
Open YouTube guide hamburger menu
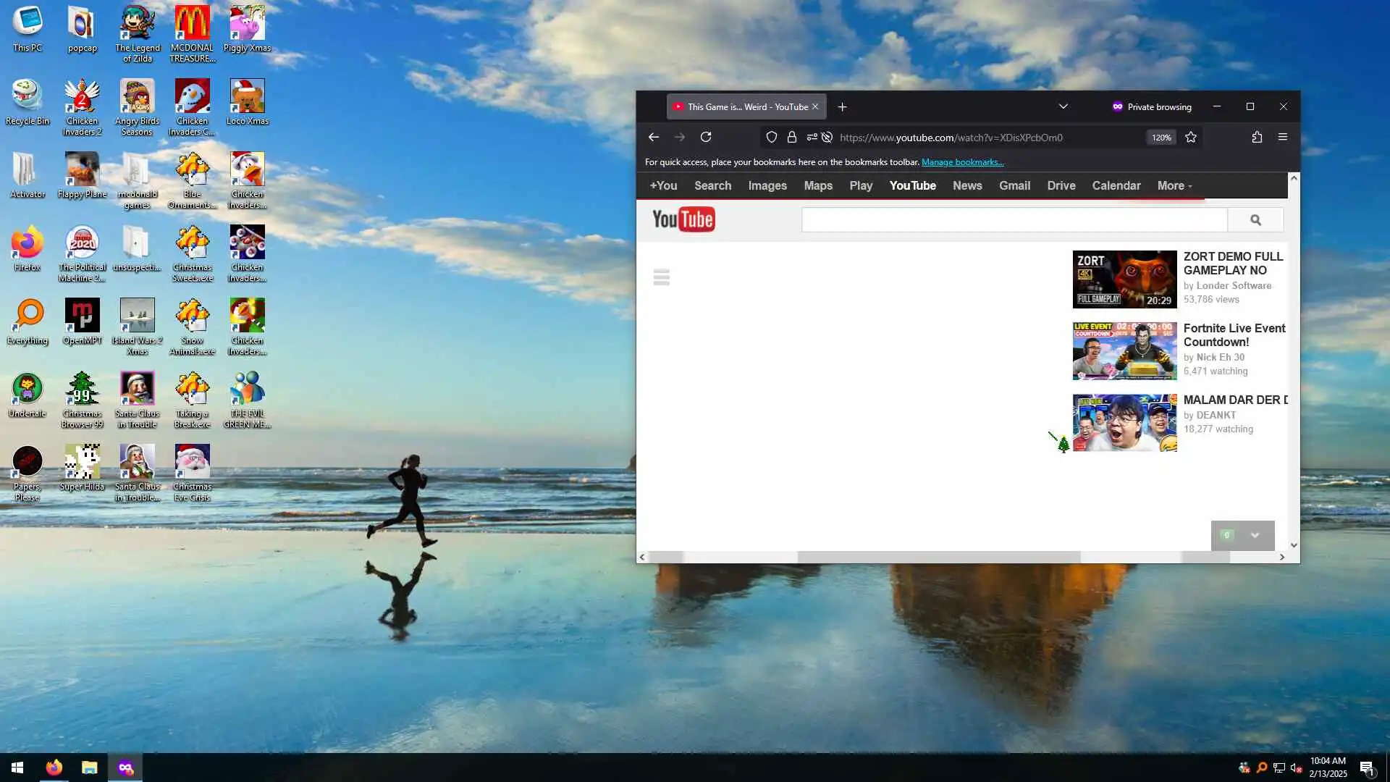pos(661,277)
